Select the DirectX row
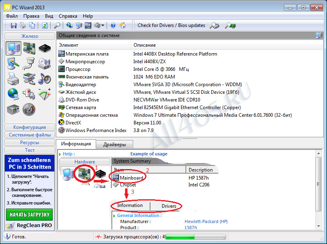The image size is (327, 244). [190, 123]
